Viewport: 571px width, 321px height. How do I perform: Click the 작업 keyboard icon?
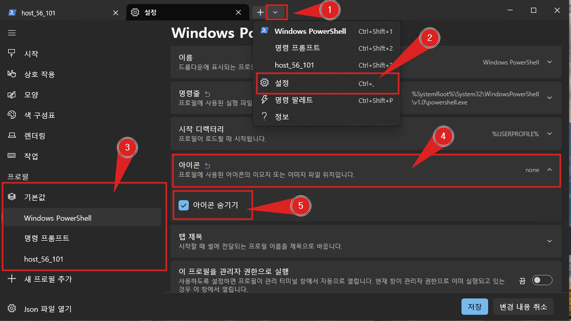point(12,156)
